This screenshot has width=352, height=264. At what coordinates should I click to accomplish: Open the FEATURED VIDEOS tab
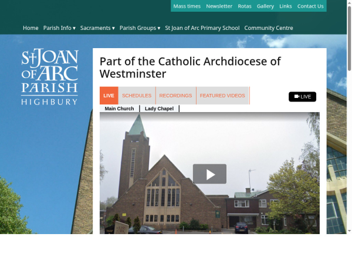[x=222, y=96]
